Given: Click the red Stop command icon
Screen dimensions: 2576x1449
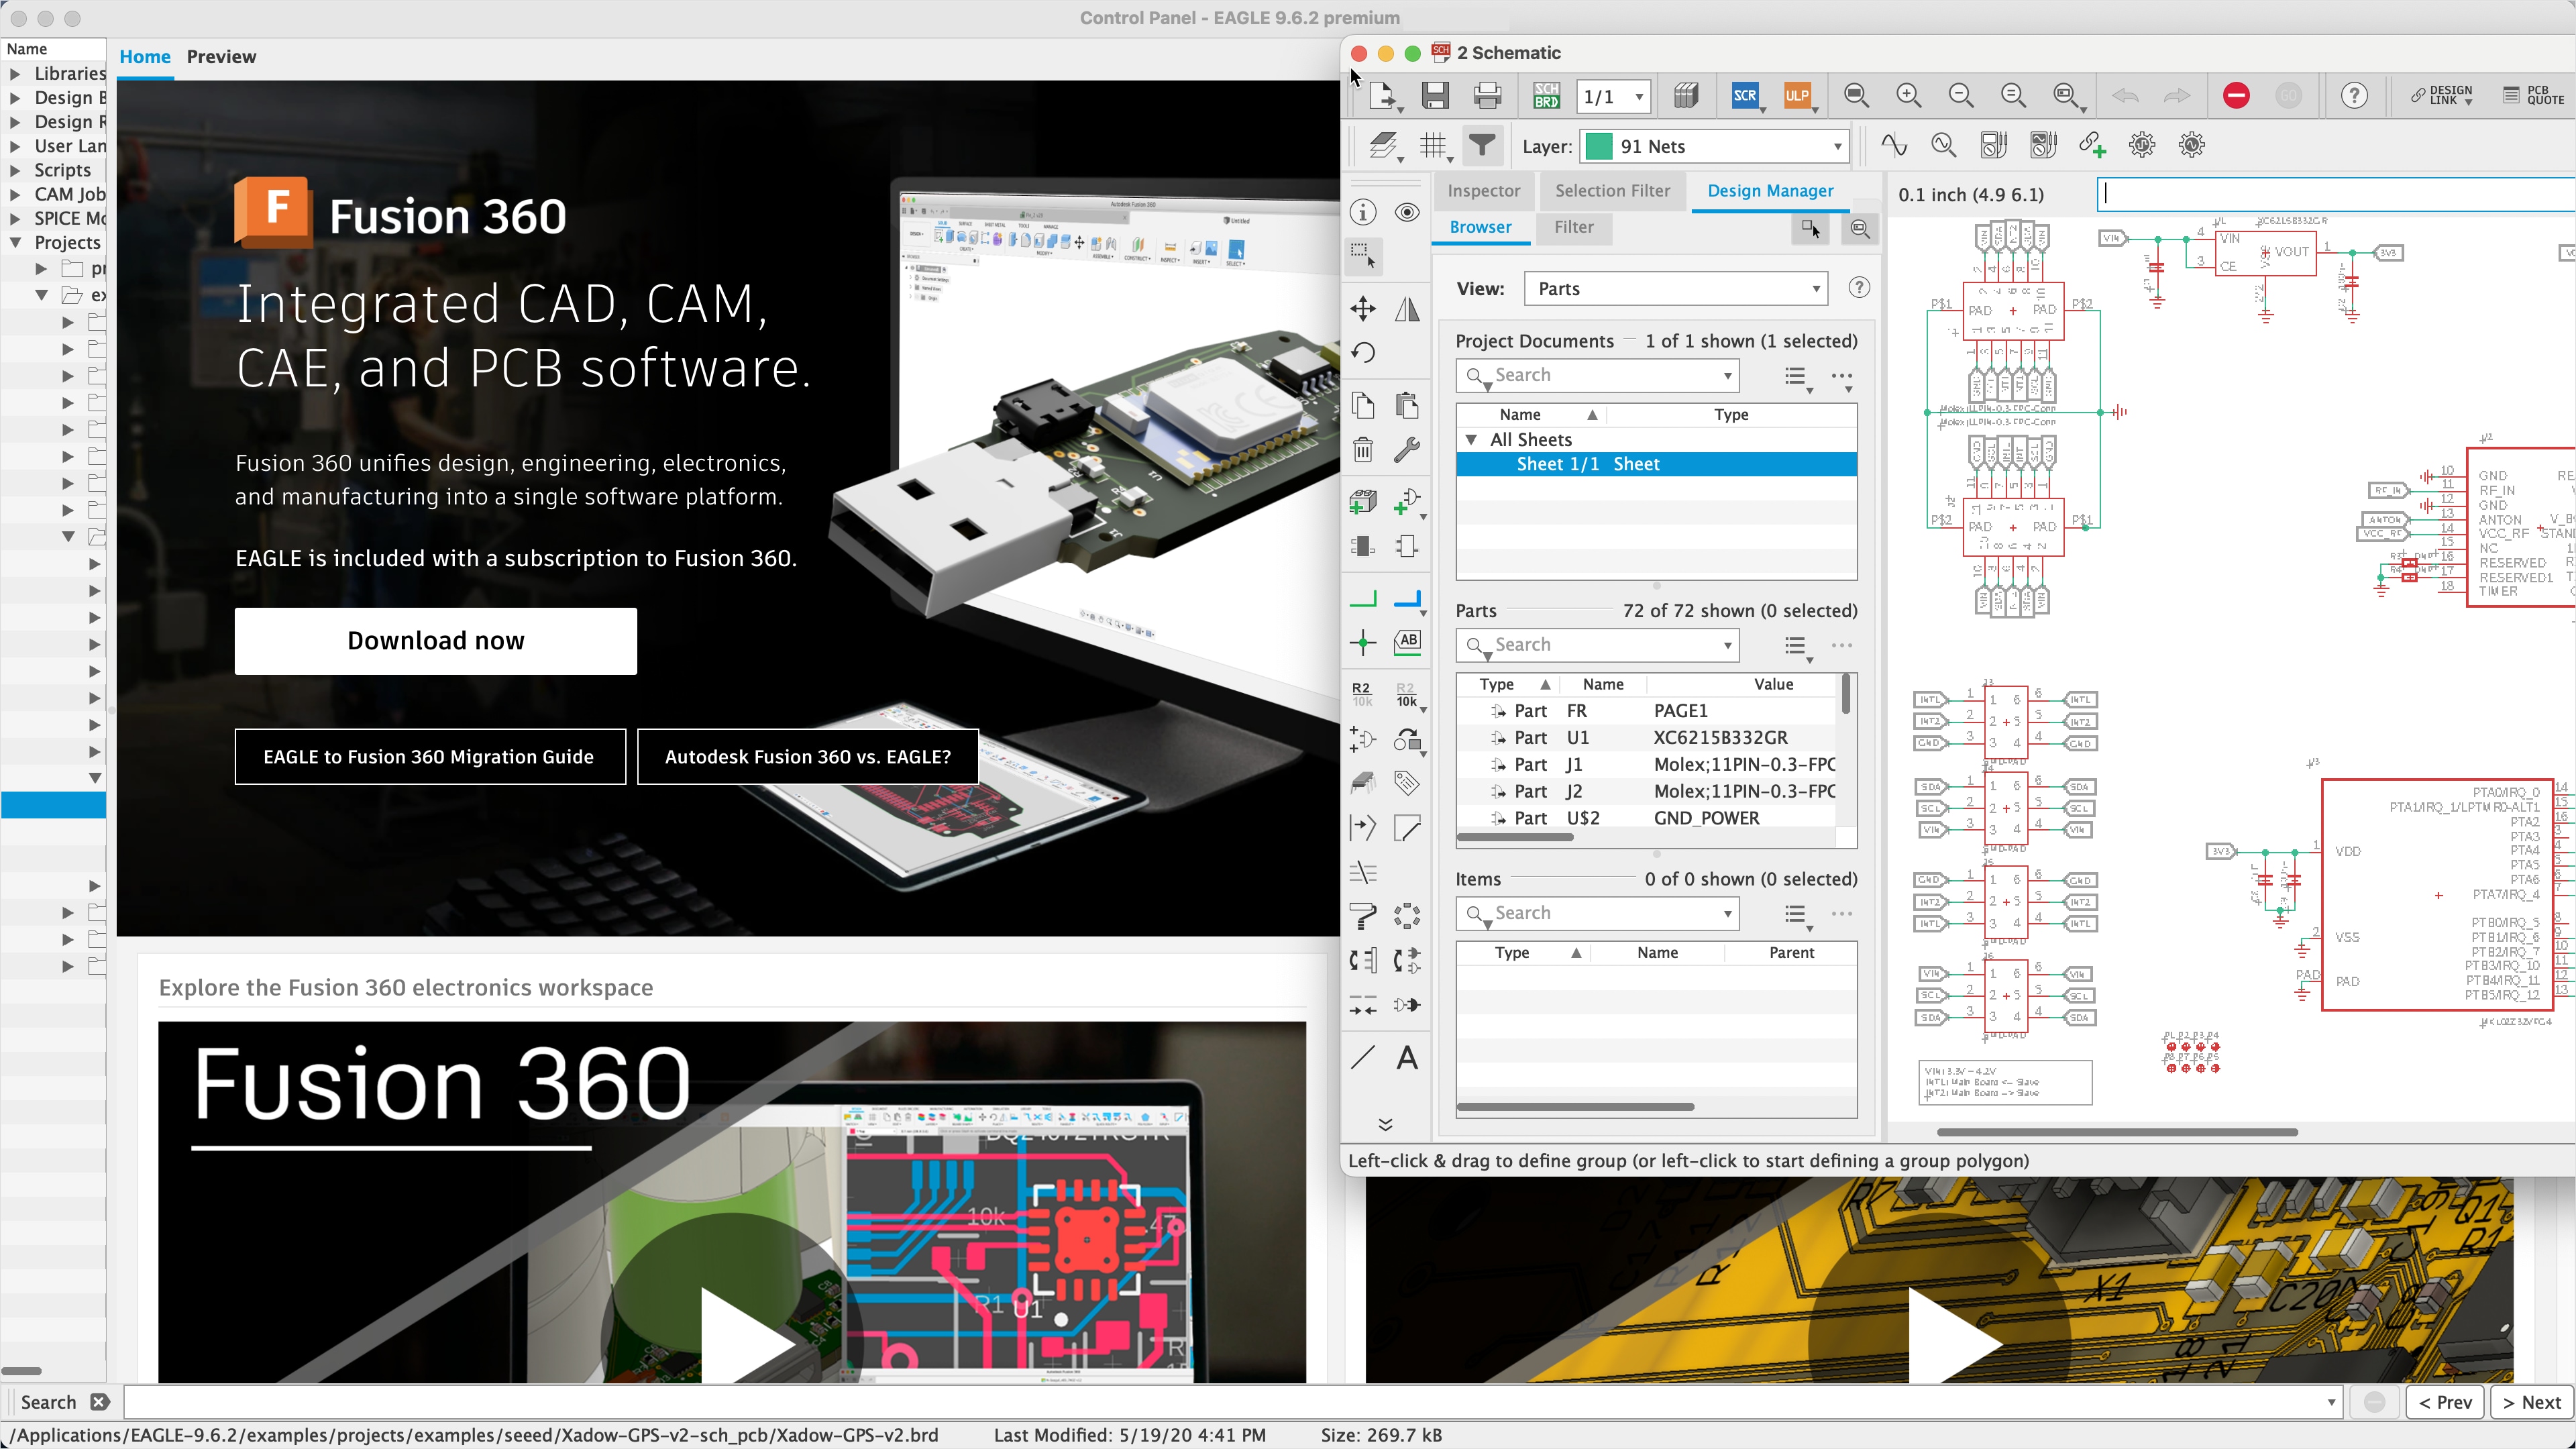Looking at the screenshot, I should [2236, 96].
